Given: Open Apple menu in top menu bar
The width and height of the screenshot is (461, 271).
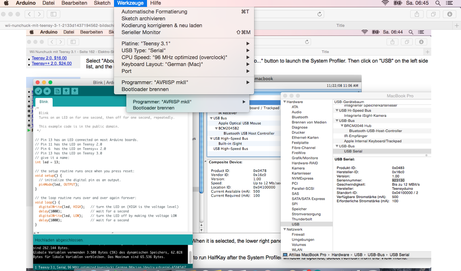Looking at the screenshot, I should click(6, 3).
